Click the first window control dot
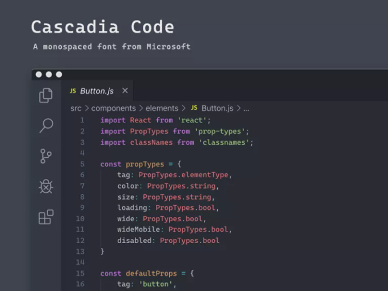388x291 pixels. (x=39, y=74)
